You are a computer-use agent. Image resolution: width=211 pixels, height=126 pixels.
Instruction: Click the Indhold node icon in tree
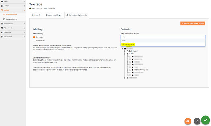point(128,54)
